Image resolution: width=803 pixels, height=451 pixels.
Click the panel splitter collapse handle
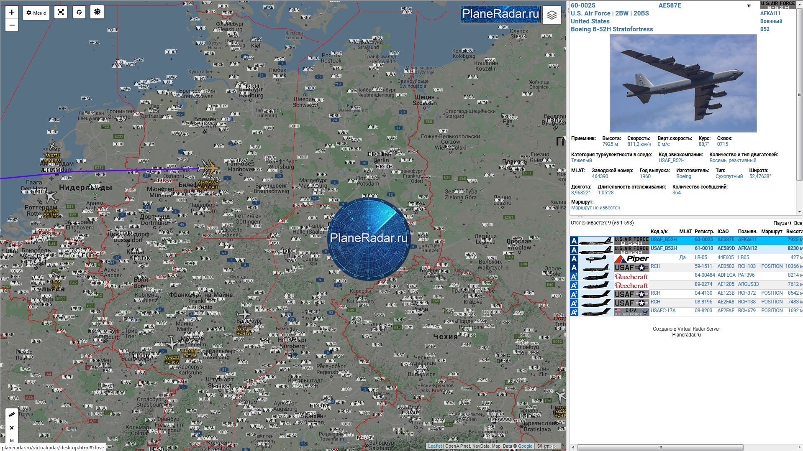pyautogui.click(x=580, y=217)
